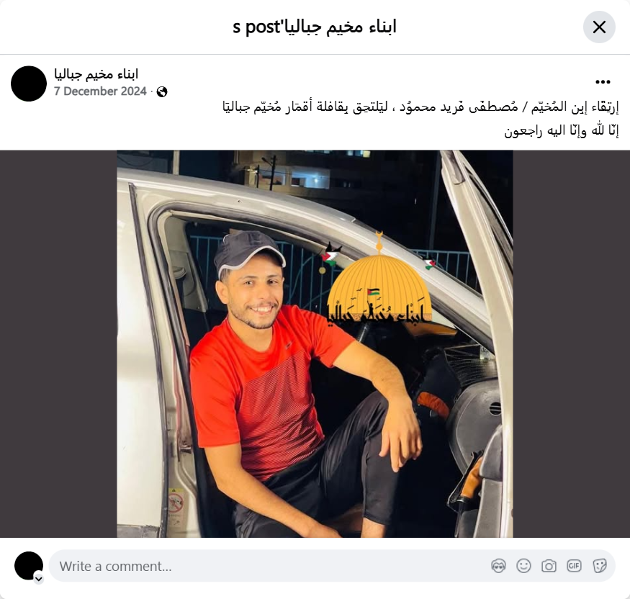This screenshot has width=630, height=599.
Task: Open the page author's name link
Action: click(x=96, y=74)
